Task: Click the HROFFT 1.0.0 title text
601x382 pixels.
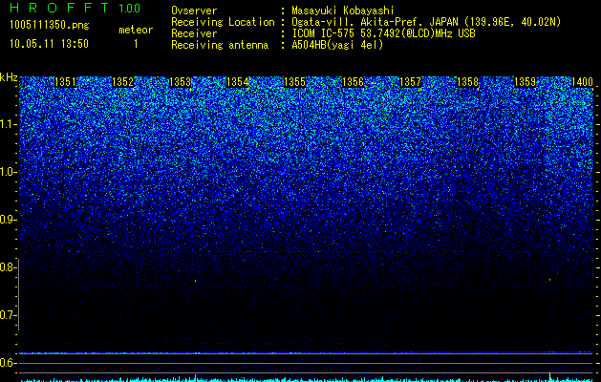Action: [x=75, y=8]
